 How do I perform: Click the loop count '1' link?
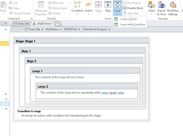pos(76,77)
